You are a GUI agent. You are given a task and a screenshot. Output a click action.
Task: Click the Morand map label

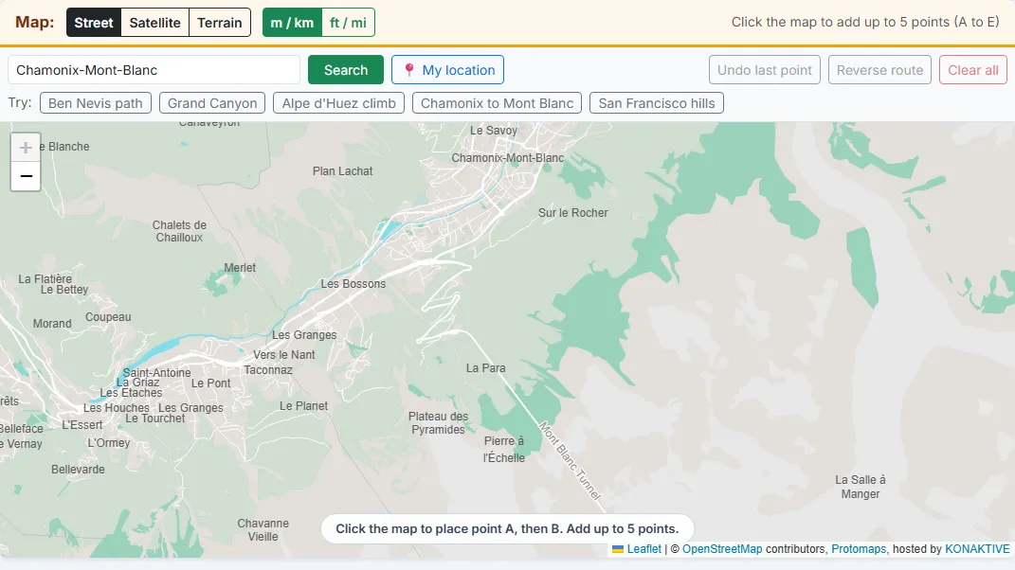(52, 324)
